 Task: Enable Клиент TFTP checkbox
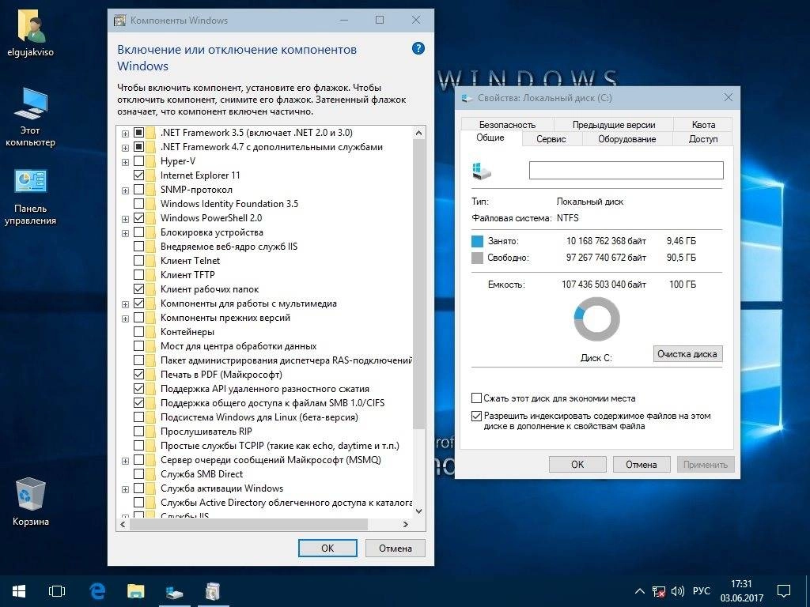(x=138, y=274)
